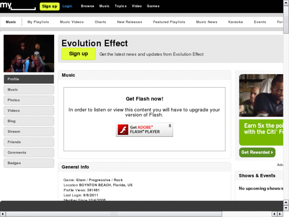Click the yellow Sign up button in header

50,6
